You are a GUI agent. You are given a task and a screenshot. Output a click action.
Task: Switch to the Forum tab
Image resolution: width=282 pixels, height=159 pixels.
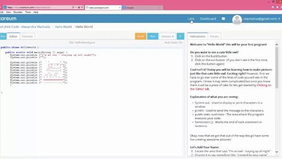tap(214, 36)
